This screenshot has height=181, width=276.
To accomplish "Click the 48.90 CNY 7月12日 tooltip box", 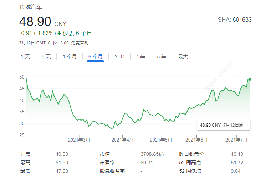I will click(224, 125).
